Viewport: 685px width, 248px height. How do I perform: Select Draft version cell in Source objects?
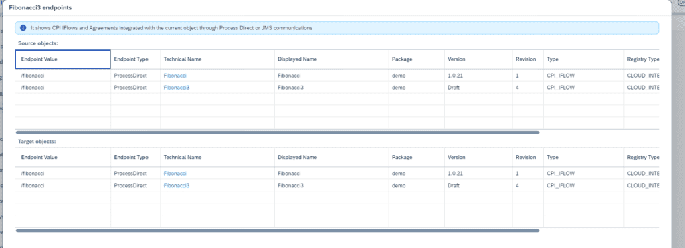coord(478,88)
